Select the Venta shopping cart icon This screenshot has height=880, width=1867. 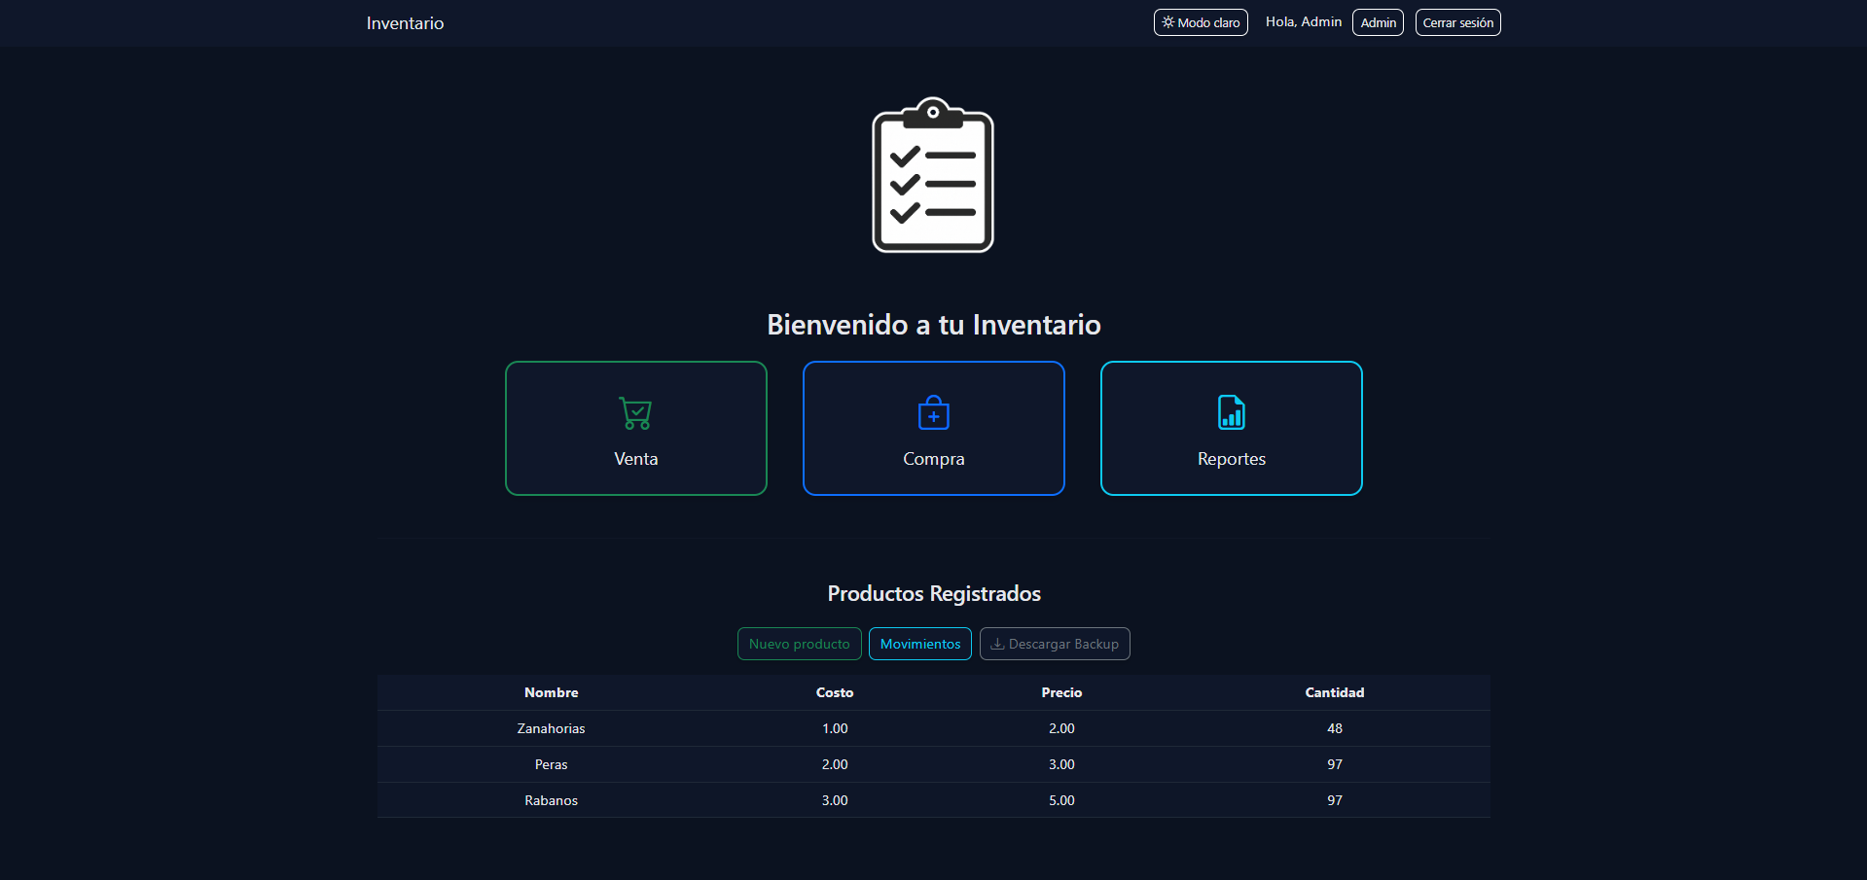pyautogui.click(x=635, y=413)
